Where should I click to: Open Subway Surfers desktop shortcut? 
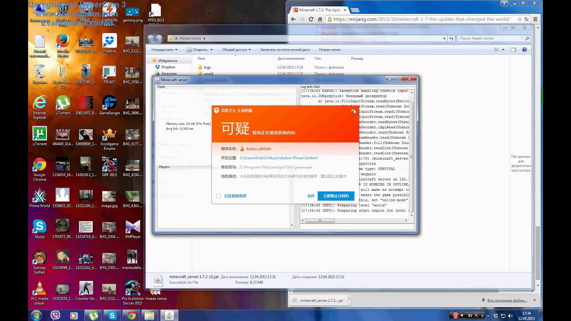(x=40, y=262)
